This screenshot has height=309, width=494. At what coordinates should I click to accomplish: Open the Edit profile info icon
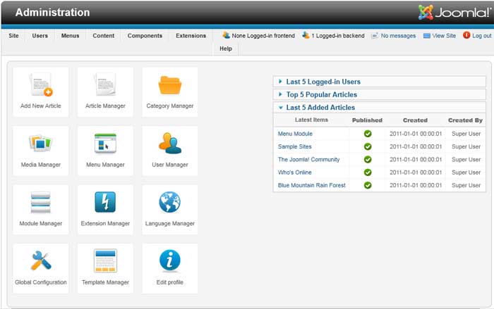[170, 260]
